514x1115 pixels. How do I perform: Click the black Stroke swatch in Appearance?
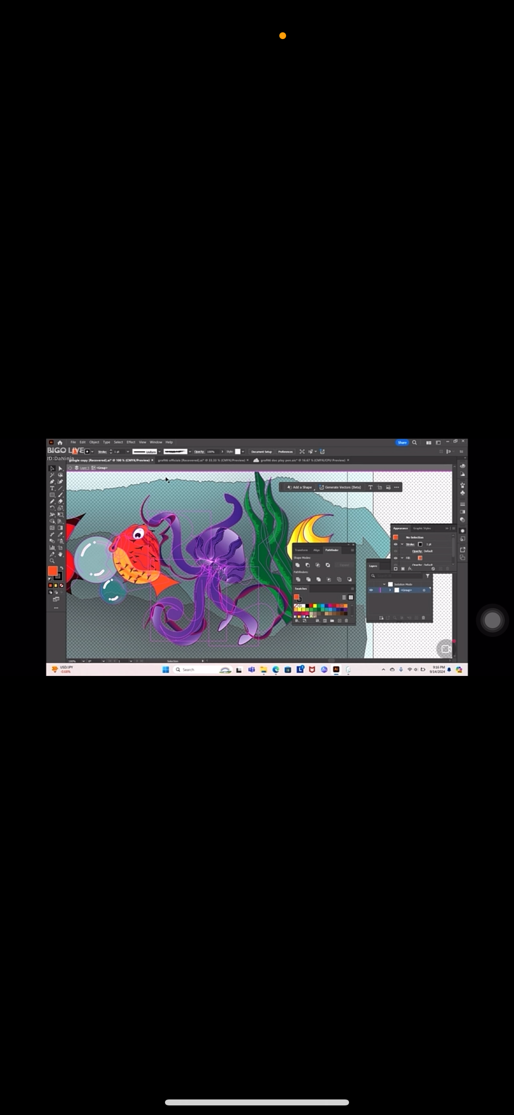420,544
